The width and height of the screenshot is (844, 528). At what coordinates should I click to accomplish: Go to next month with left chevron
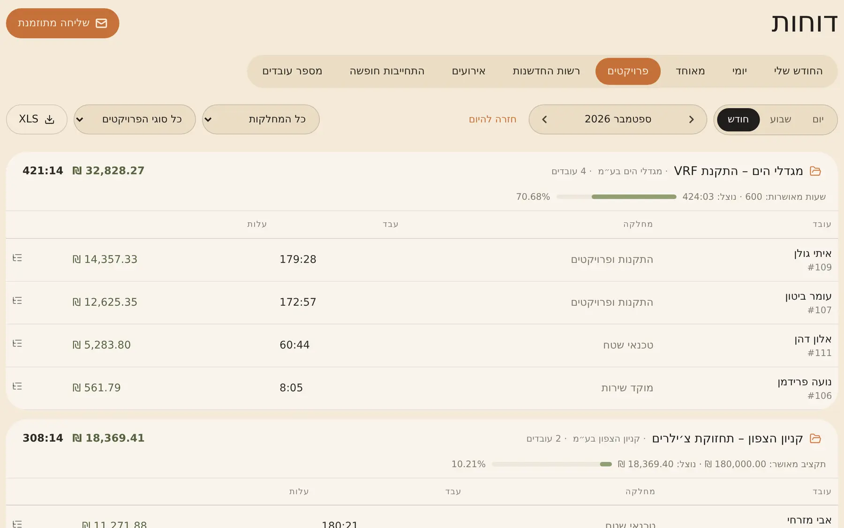(544, 120)
